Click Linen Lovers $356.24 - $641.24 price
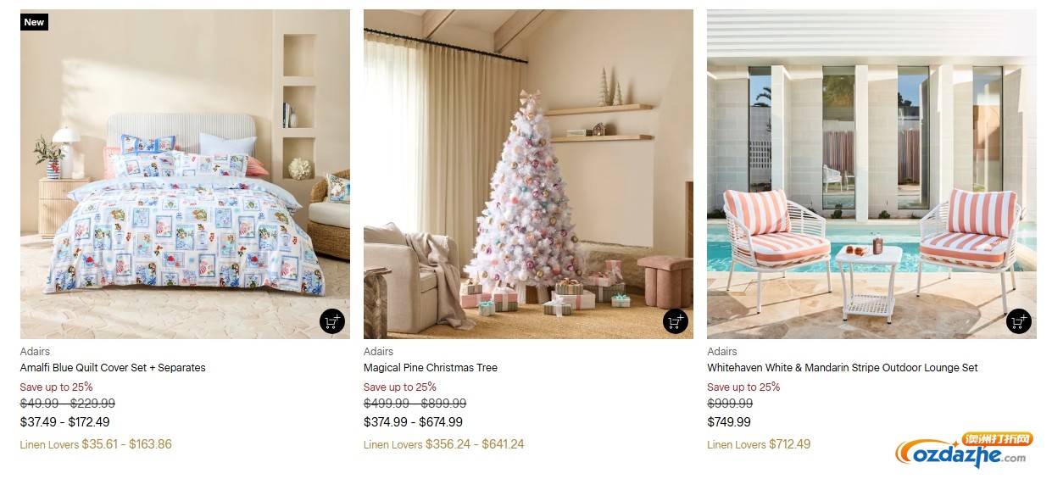The height and width of the screenshot is (479, 1052). (x=444, y=444)
